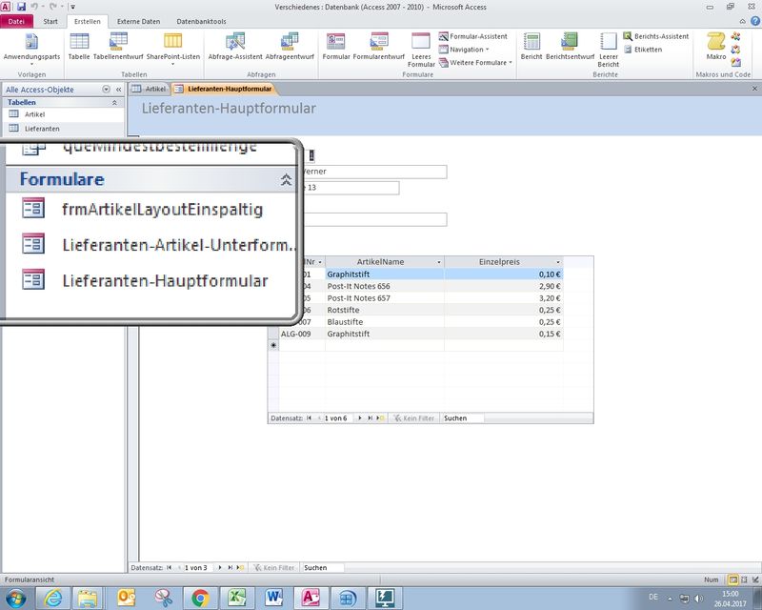Open the Datei menu
This screenshot has width=762, height=610.
[17, 20]
